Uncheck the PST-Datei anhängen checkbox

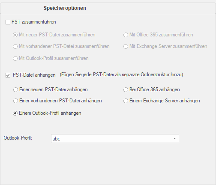pyautogui.click(x=8, y=75)
